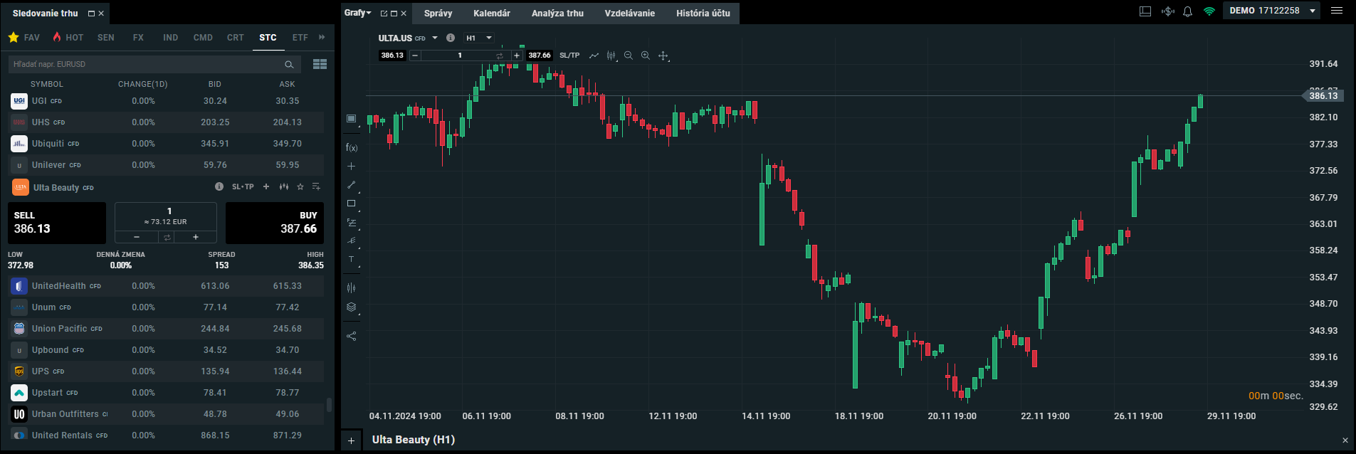The image size is (1356, 454).
Task: Click the share chart icon
Action: pos(351,336)
